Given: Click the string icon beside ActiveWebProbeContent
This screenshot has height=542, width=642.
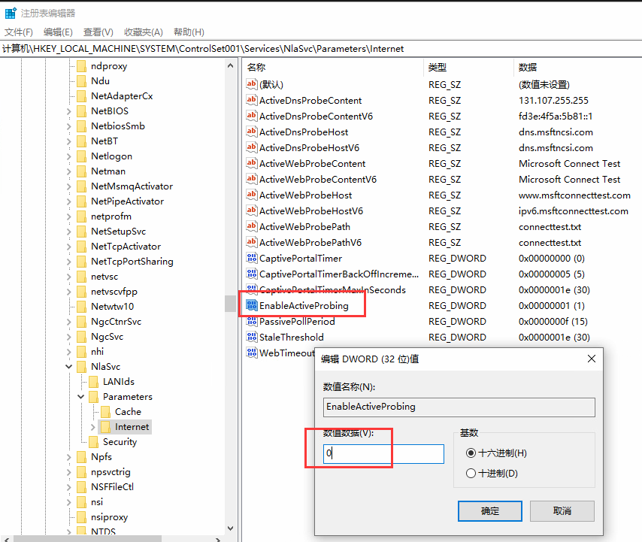Looking at the screenshot, I should [251, 163].
